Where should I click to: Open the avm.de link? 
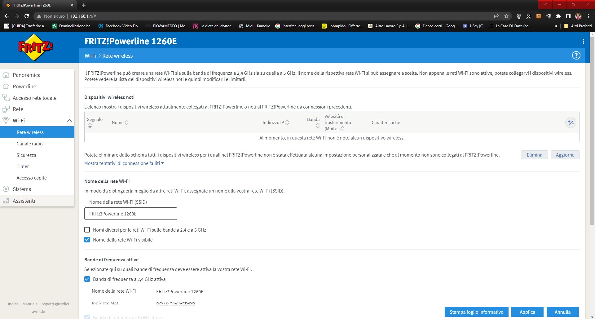point(38,311)
